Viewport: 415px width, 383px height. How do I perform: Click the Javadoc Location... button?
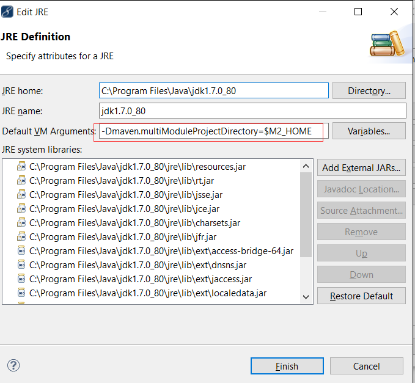[361, 189]
